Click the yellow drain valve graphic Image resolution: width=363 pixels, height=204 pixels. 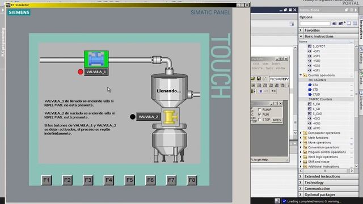171,117
